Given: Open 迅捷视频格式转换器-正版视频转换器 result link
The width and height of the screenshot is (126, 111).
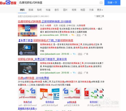Looking at the screenshot, I should pyautogui.click(x=45, y=21).
